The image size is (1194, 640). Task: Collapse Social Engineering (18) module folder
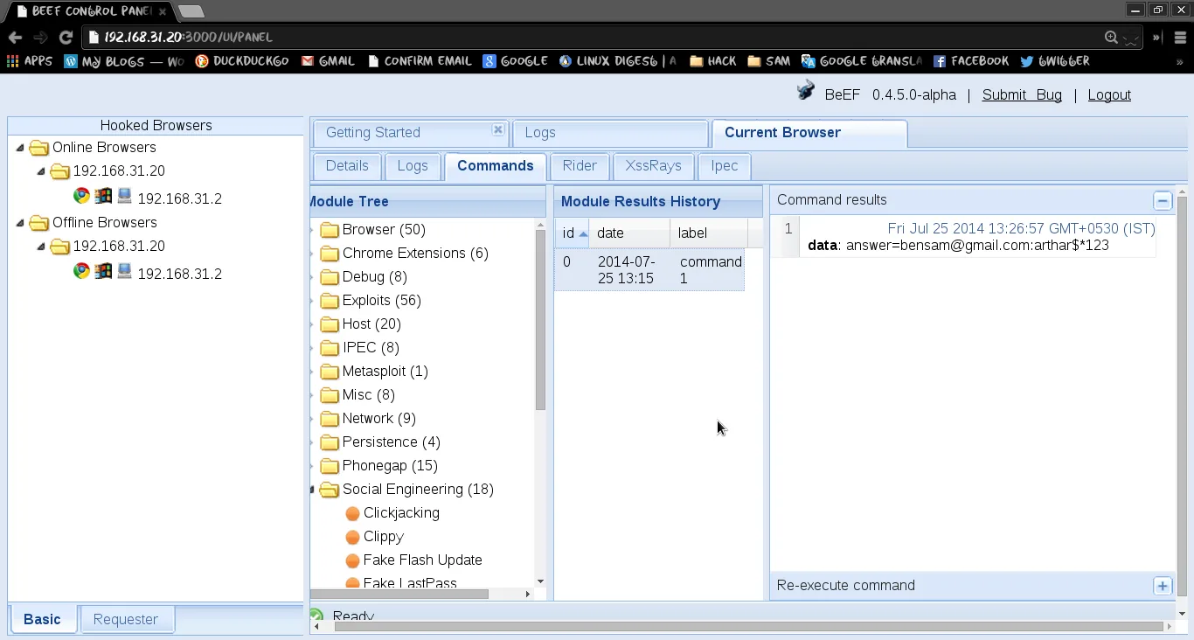[x=312, y=490]
